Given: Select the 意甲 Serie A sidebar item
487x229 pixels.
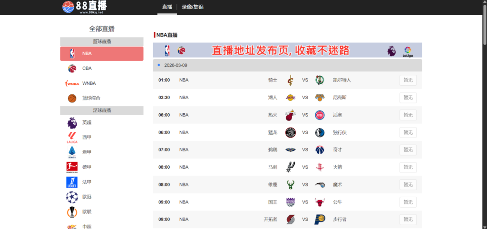Looking at the screenshot, I should [86, 152].
